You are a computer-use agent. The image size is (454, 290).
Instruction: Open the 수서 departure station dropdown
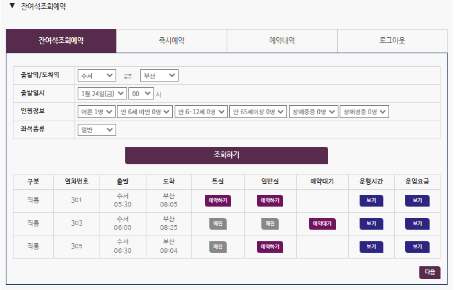[x=97, y=76]
